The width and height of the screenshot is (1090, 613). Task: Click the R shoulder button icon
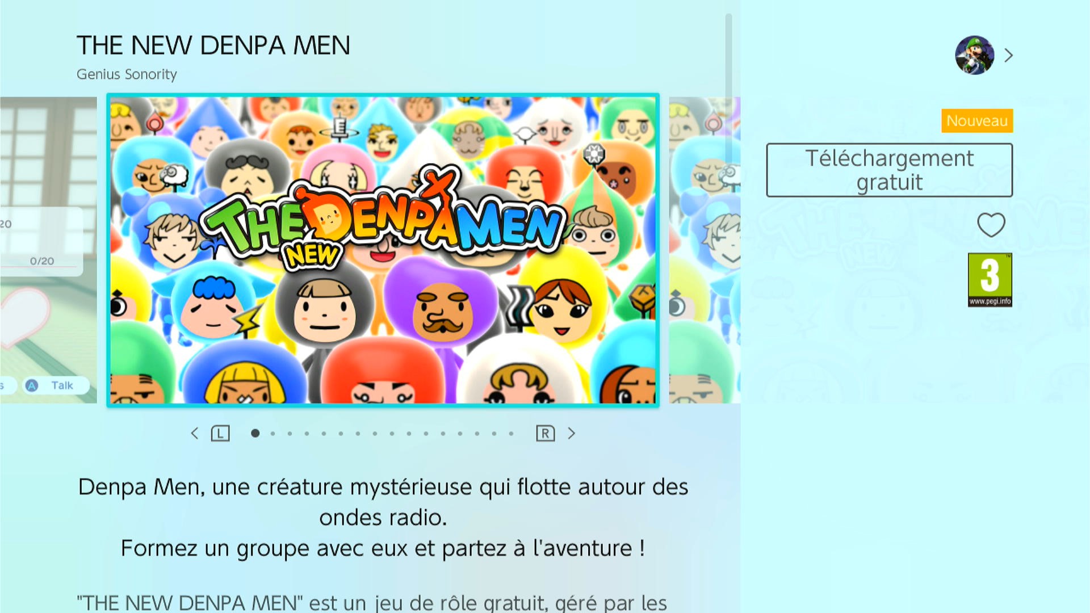point(545,434)
